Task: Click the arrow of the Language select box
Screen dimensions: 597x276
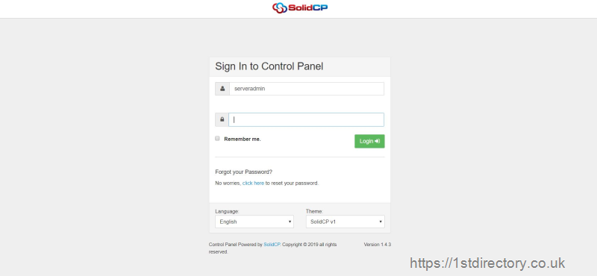Action: coord(290,222)
